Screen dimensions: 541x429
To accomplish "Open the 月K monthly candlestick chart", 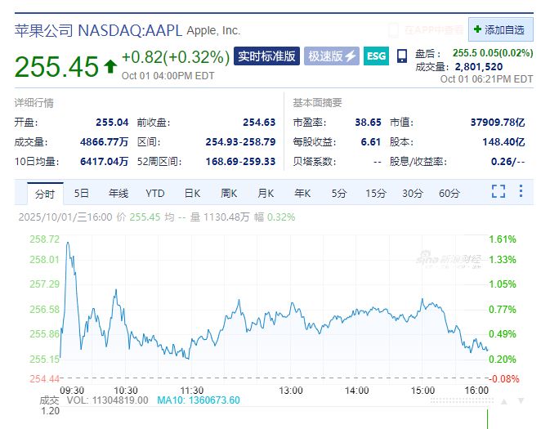I will coord(266,194).
